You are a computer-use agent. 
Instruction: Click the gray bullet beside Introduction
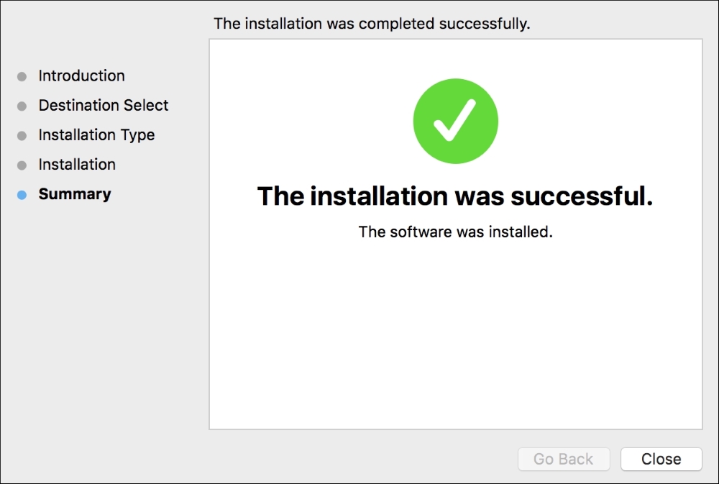(22, 77)
